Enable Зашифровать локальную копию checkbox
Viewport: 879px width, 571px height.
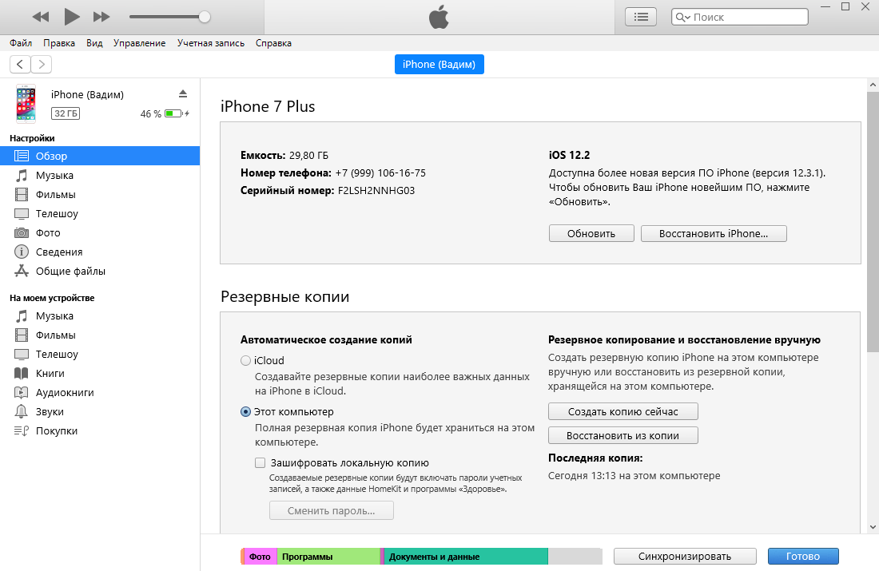tap(260, 462)
